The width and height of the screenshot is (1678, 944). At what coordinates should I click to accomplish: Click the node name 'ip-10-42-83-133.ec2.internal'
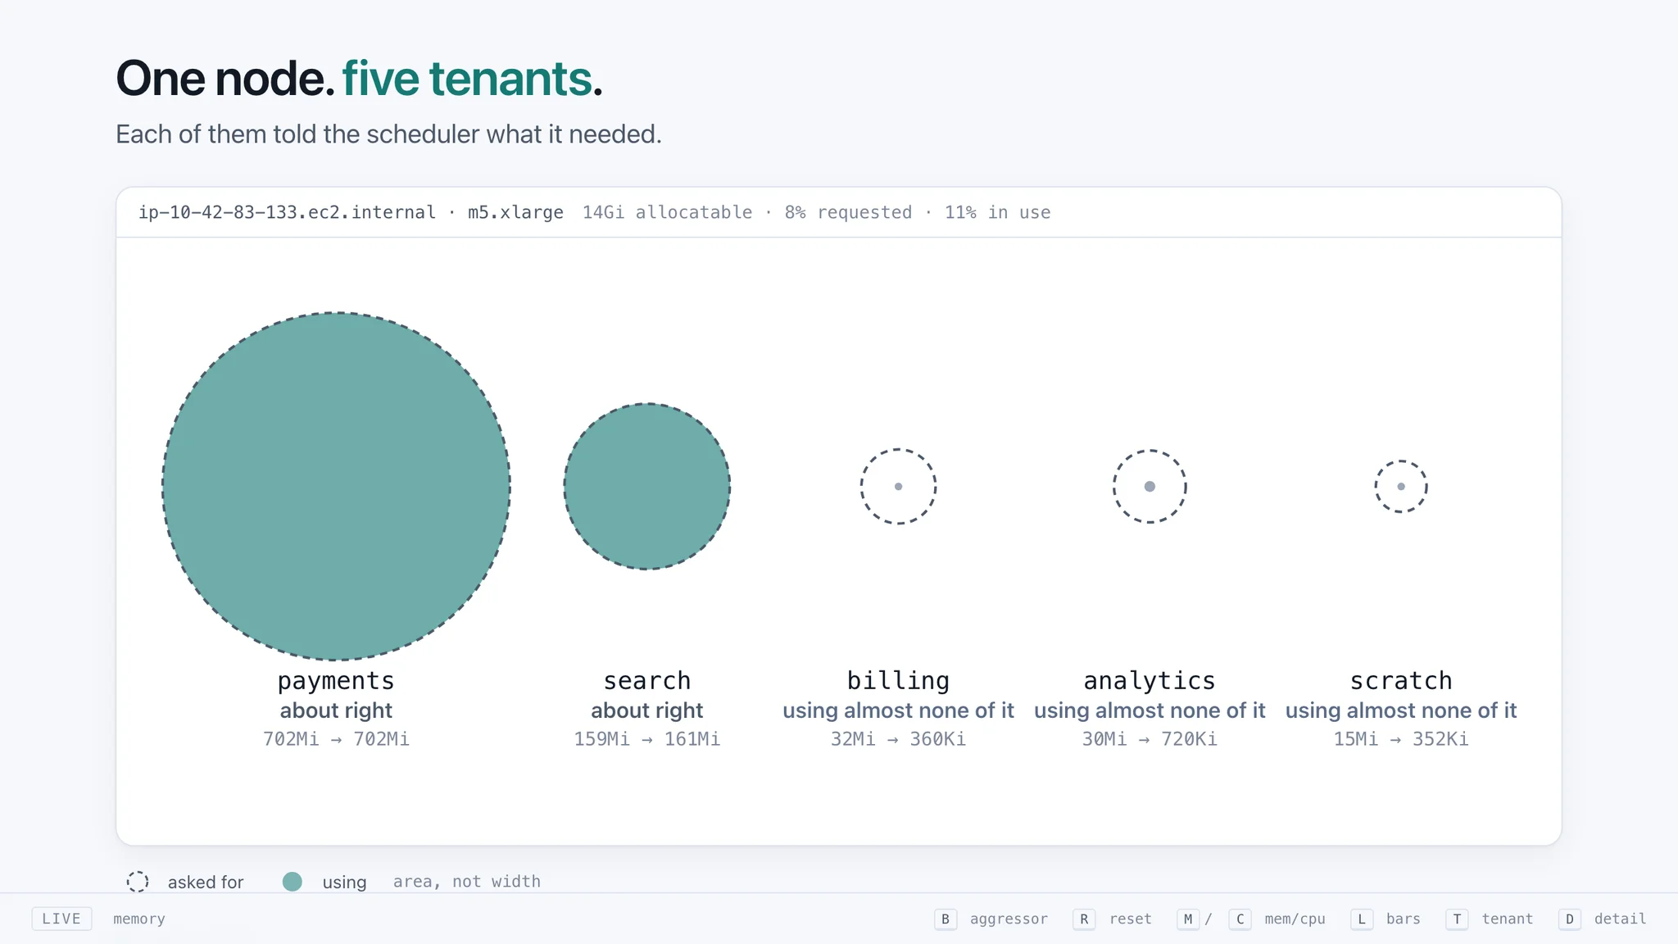click(x=287, y=212)
